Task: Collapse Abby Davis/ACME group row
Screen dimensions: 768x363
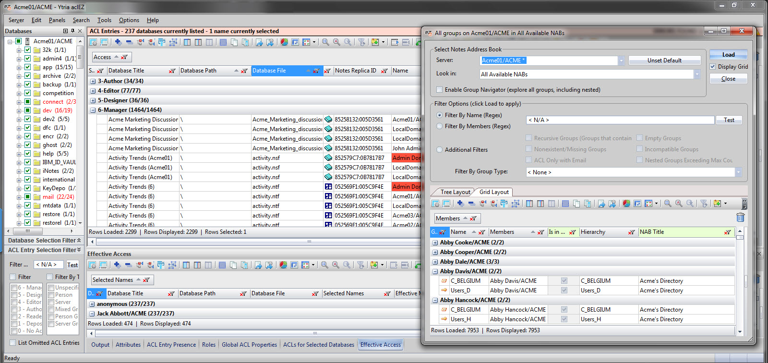Action: coord(435,271)
